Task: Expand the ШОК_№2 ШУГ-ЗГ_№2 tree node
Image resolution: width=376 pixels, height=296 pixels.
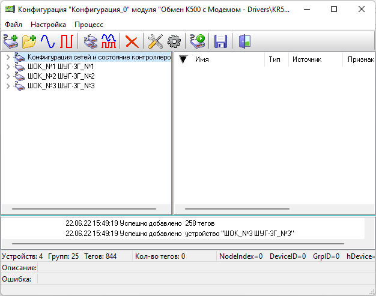Action: point(8,76)
